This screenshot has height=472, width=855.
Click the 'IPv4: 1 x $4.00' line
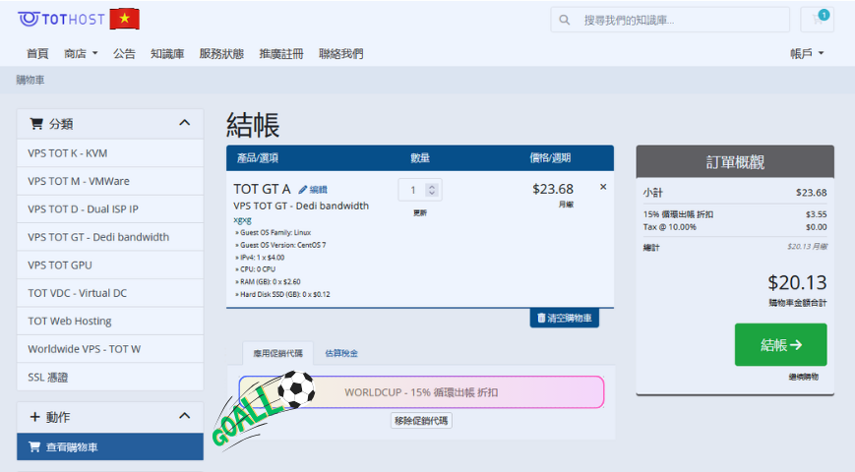click(260, 258)
